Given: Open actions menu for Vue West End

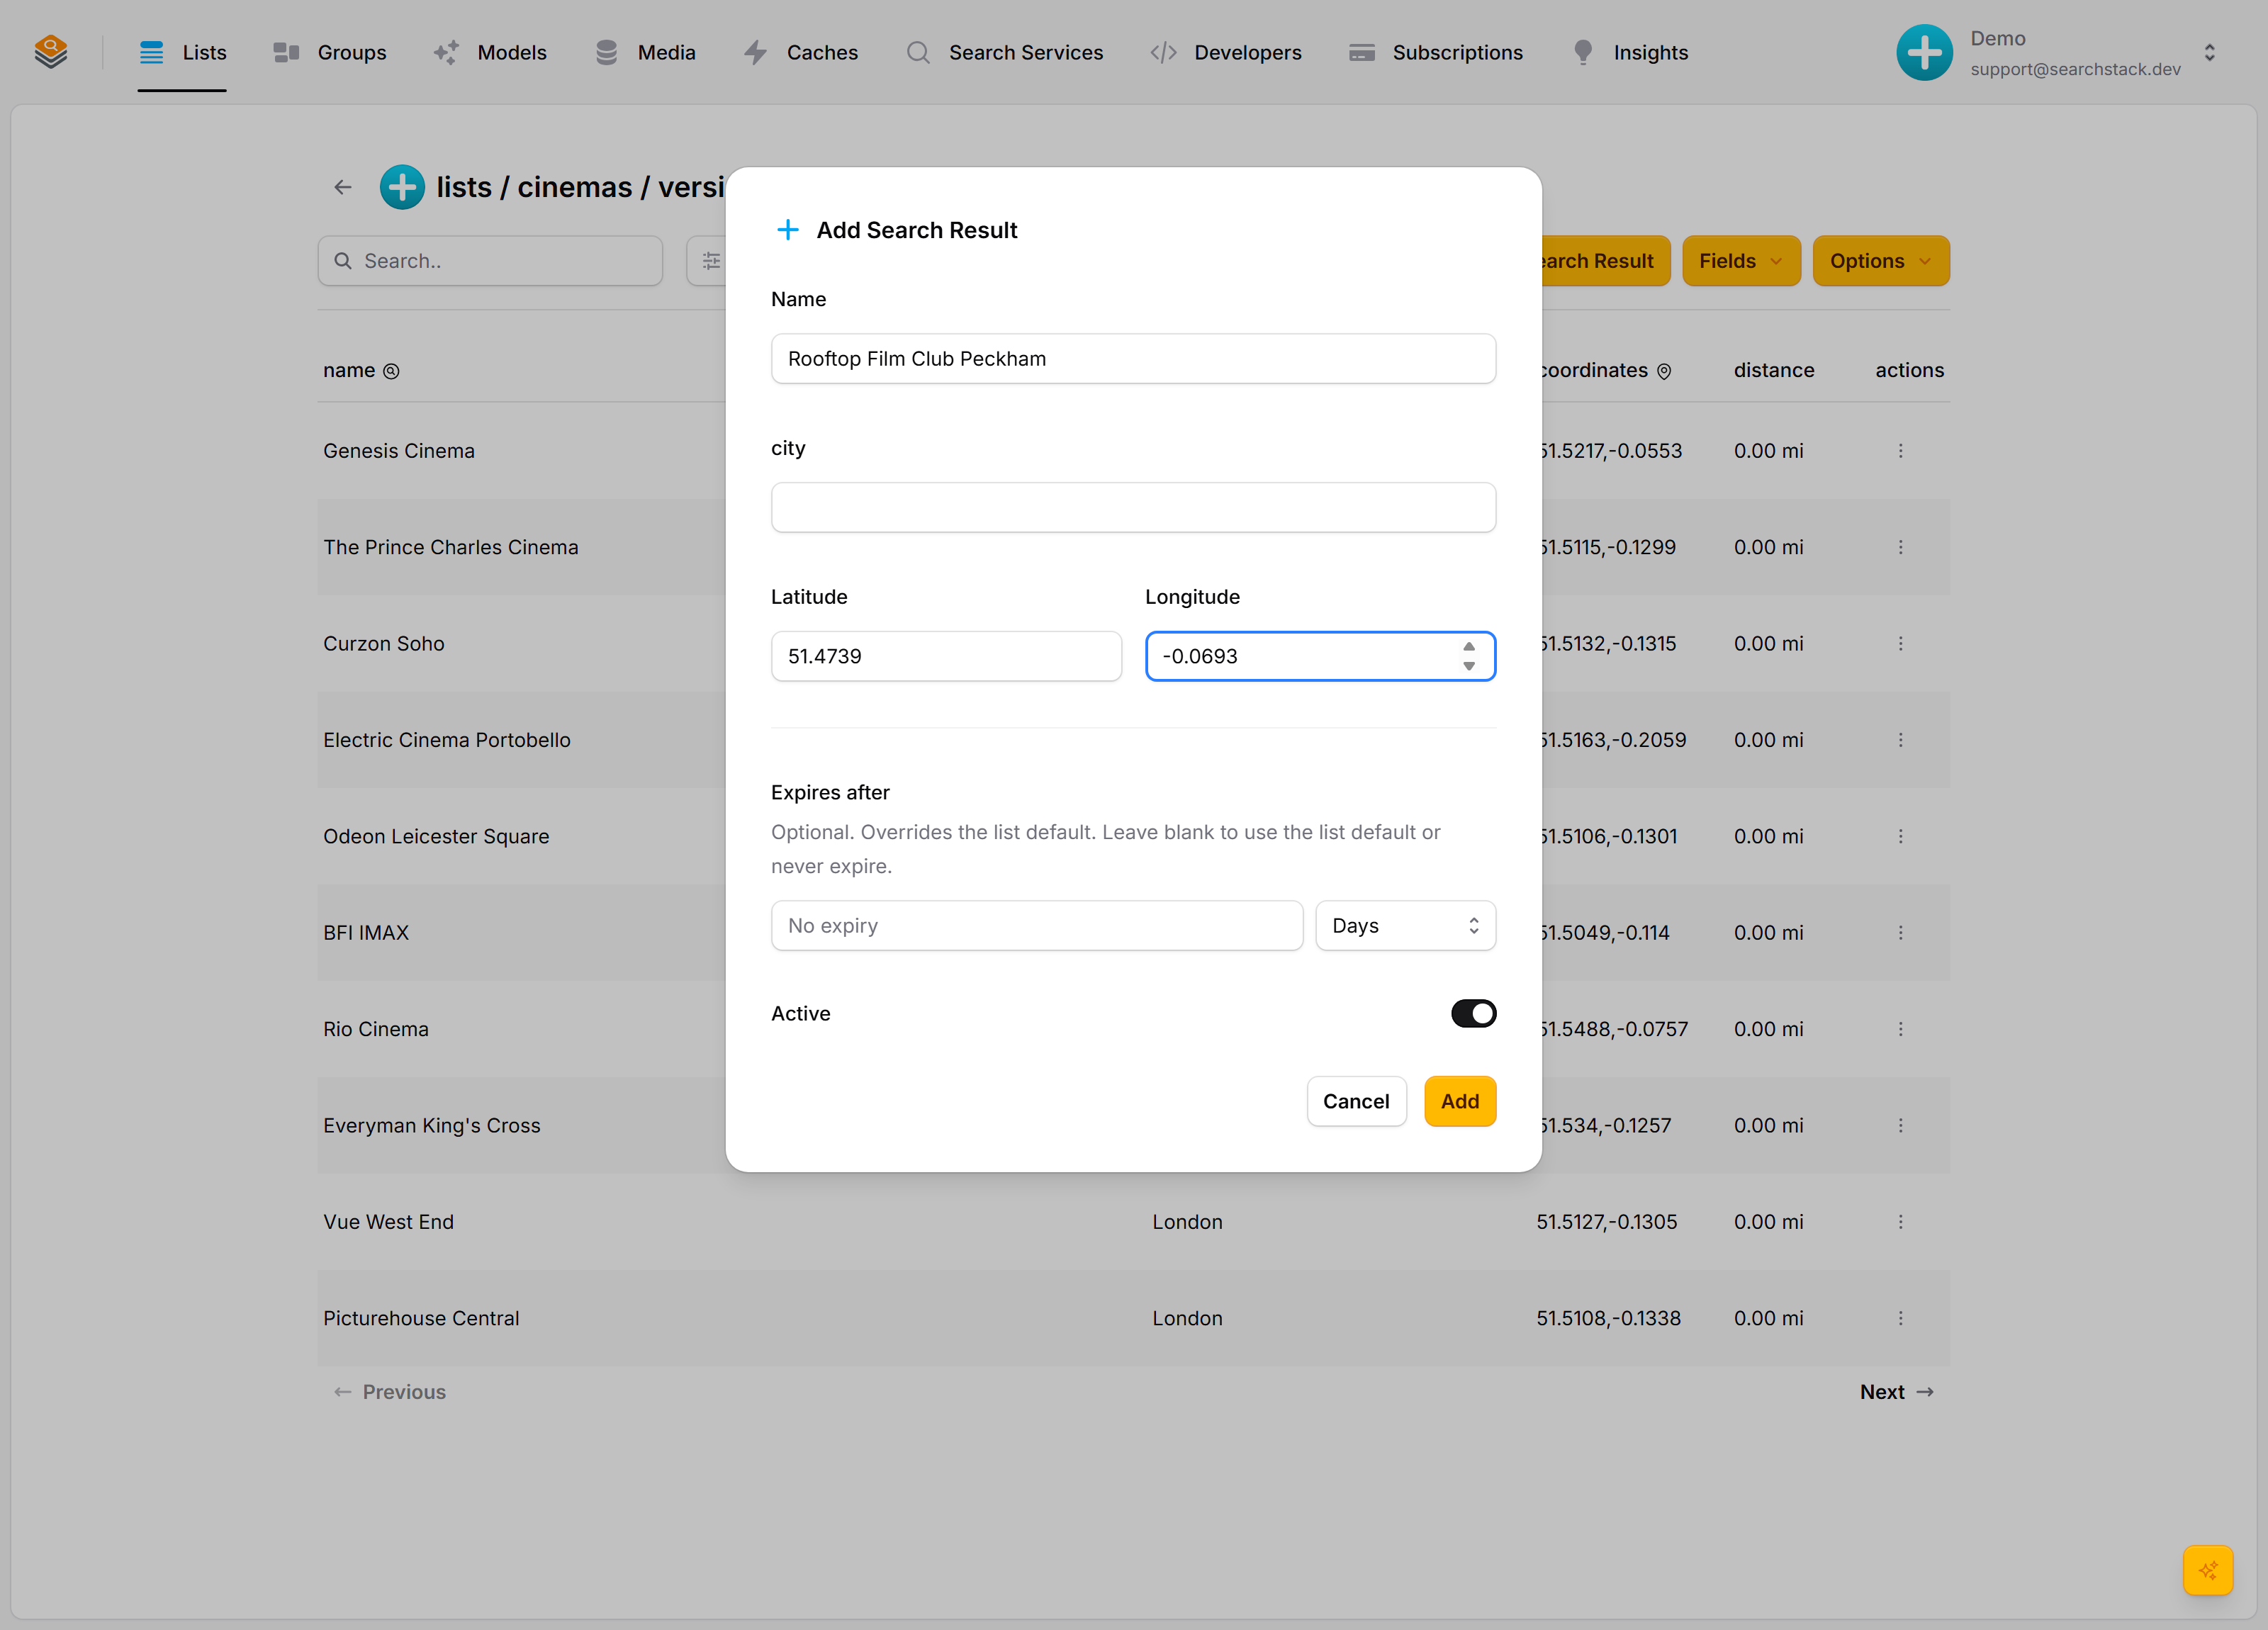Looking at the screenshot, I should point(1900,1222).
